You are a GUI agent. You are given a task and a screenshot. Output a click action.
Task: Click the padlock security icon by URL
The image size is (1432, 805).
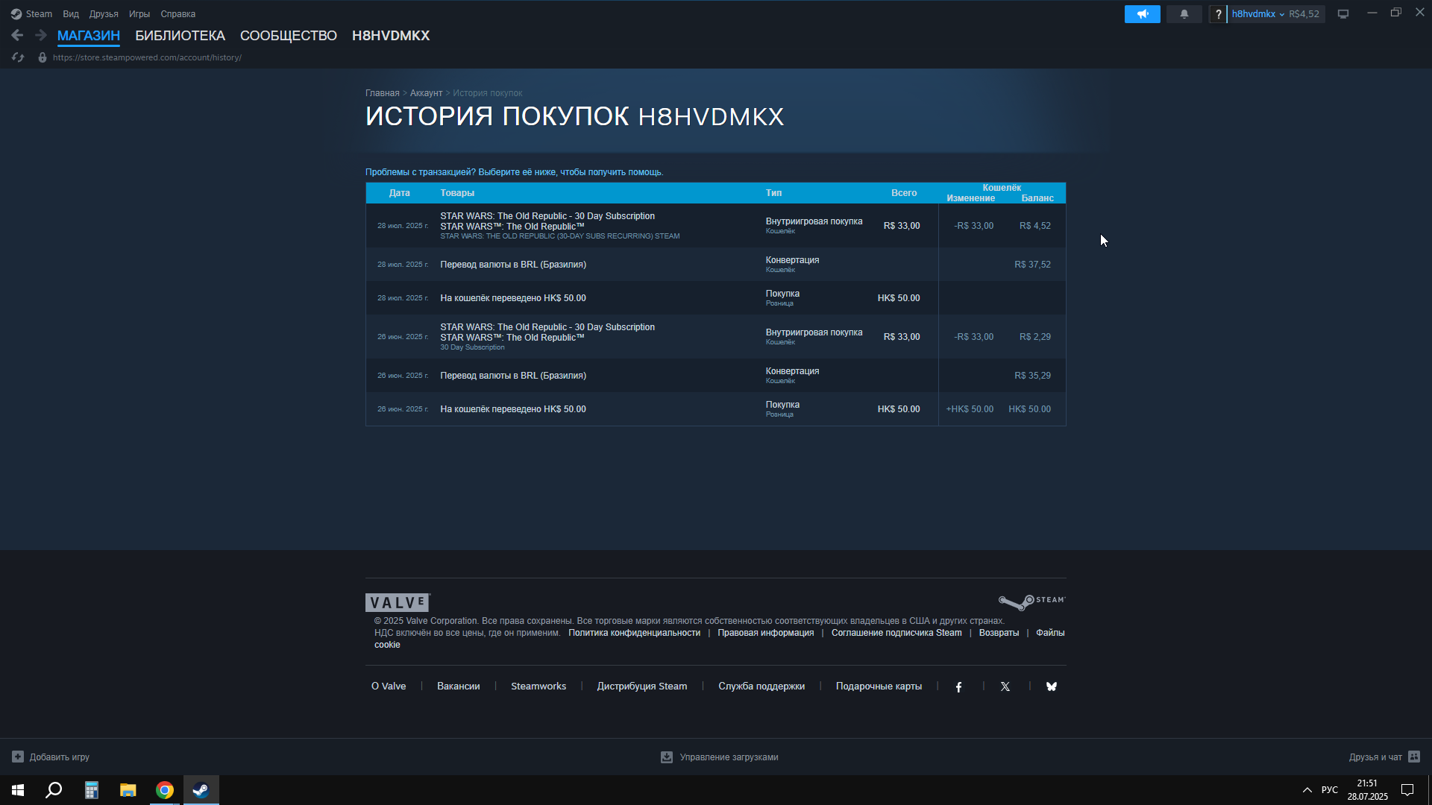coord(43,57)
